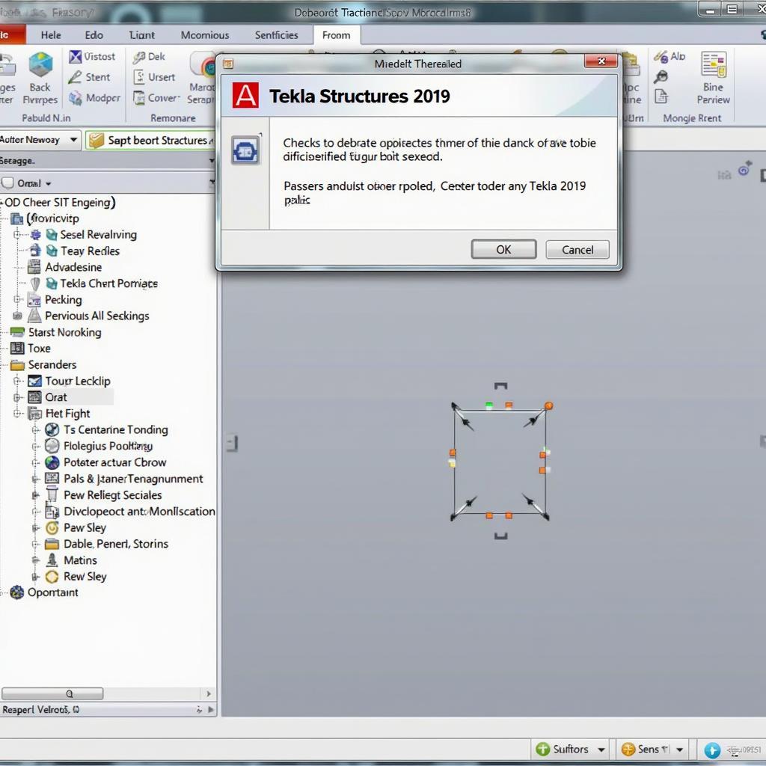766x766 pixels.
Task: Click the Seranders folder icon
Action: (18, 365)
